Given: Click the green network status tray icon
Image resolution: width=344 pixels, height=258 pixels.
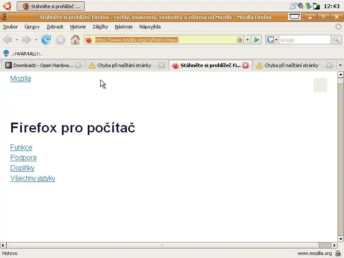Looking at the screenshot, I should [308, 6].
